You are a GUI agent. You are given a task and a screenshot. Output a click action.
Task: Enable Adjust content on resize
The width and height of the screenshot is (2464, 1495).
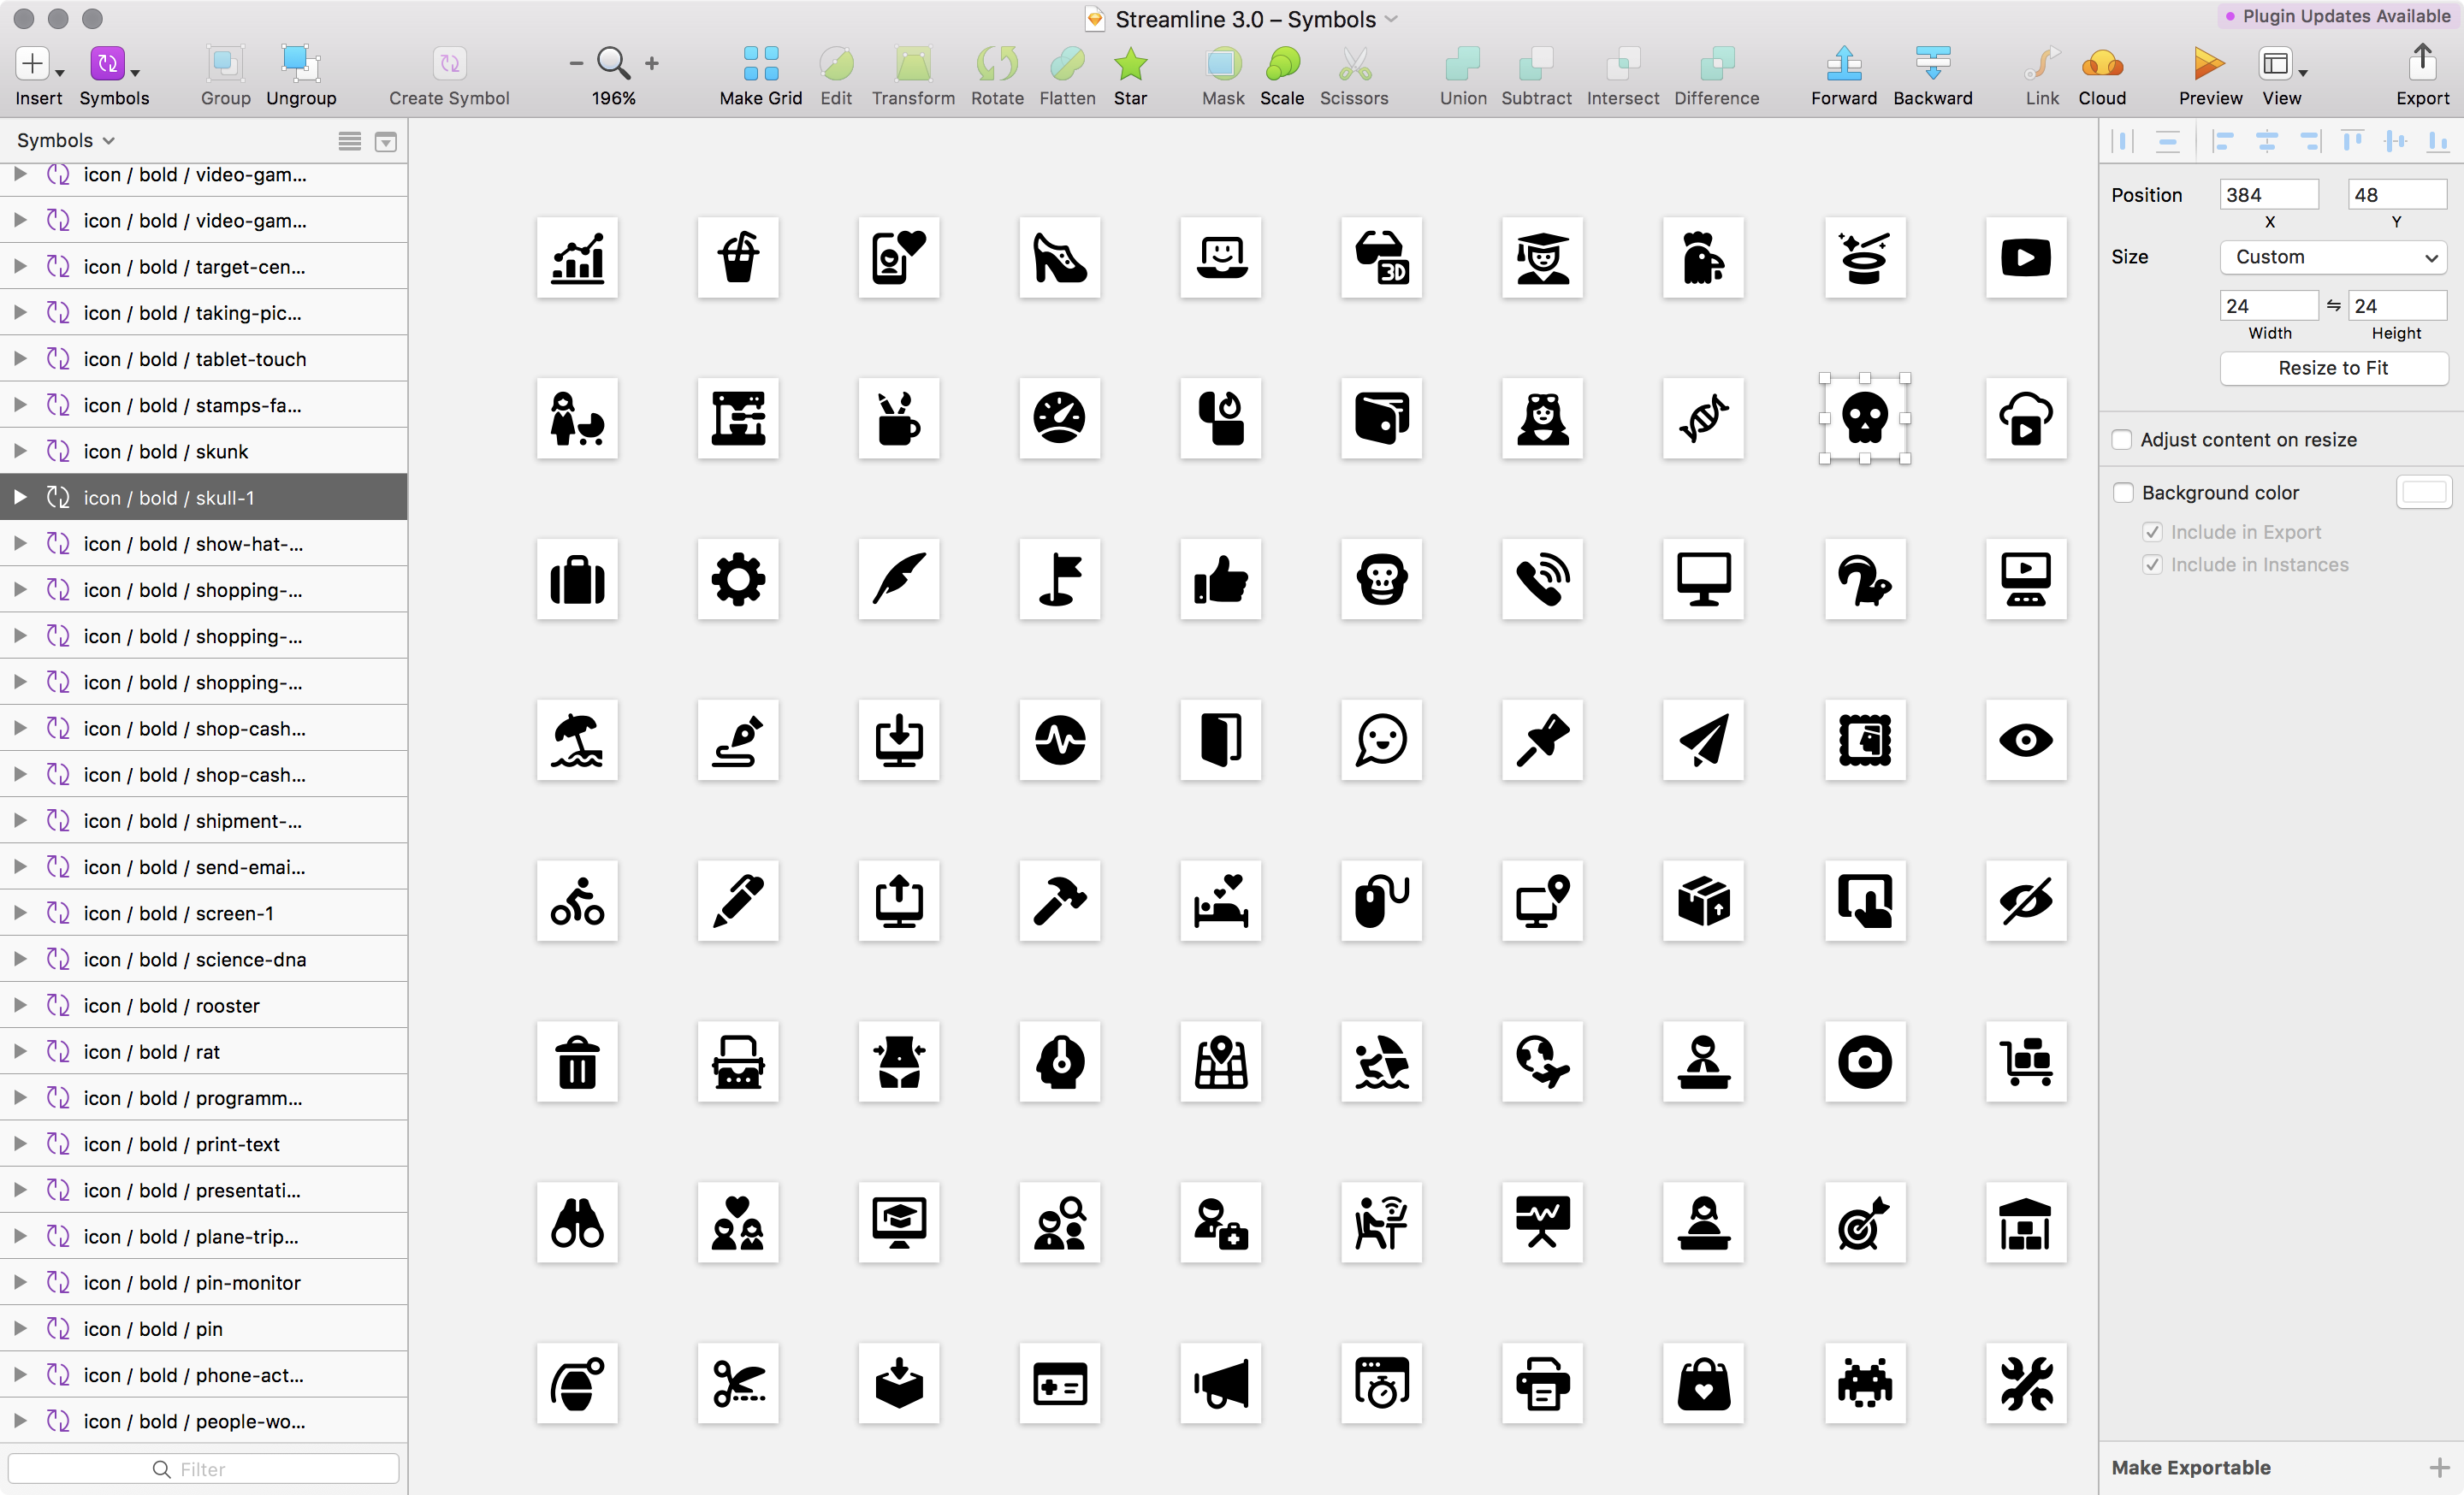[2121, 440]
